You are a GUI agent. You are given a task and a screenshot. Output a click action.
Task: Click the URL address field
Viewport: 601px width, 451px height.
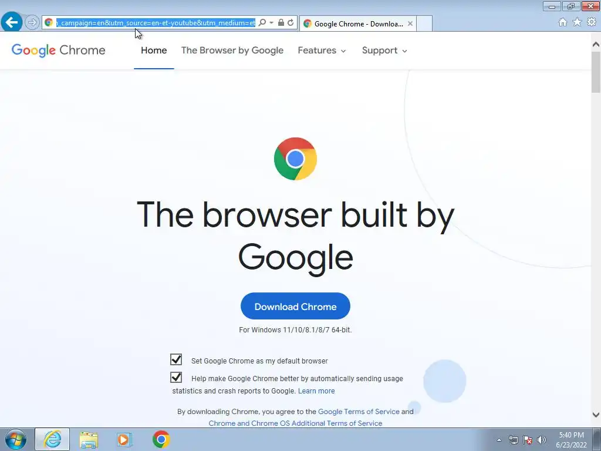155,23
